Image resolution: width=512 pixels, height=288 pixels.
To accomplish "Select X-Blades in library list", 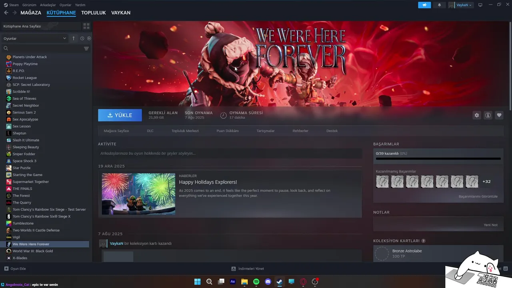I will click(20, 258).
